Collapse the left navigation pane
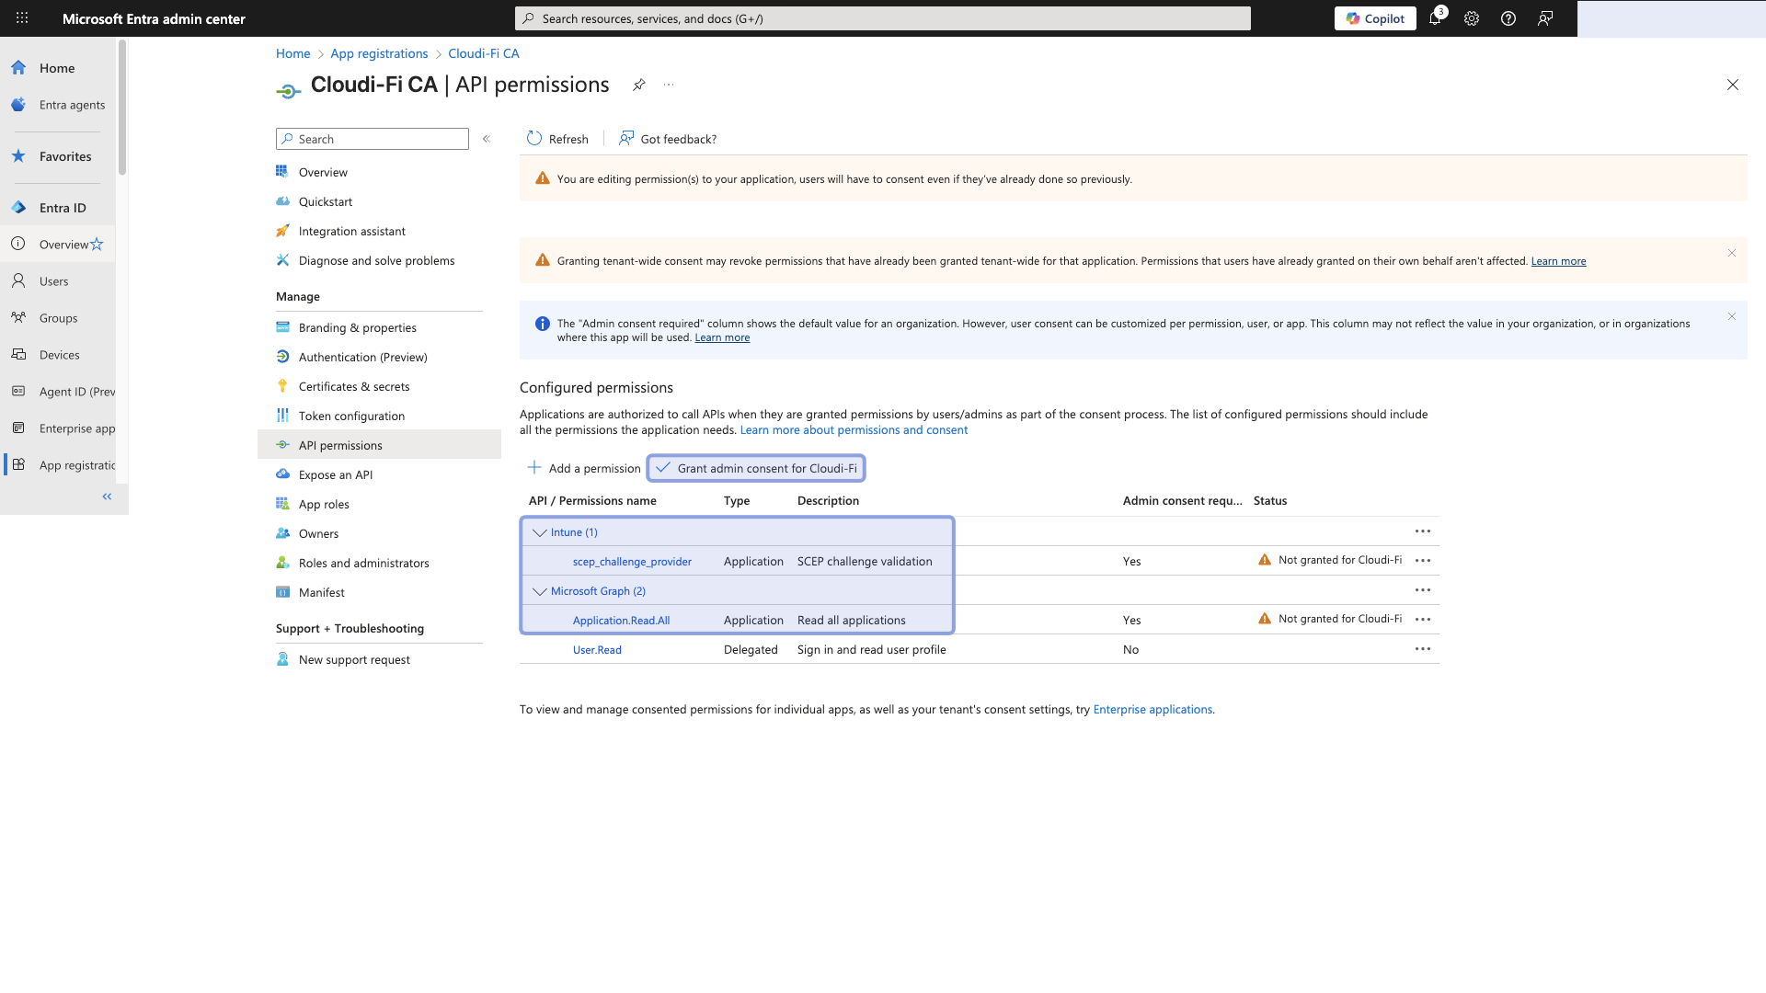 tap(107, 496)
